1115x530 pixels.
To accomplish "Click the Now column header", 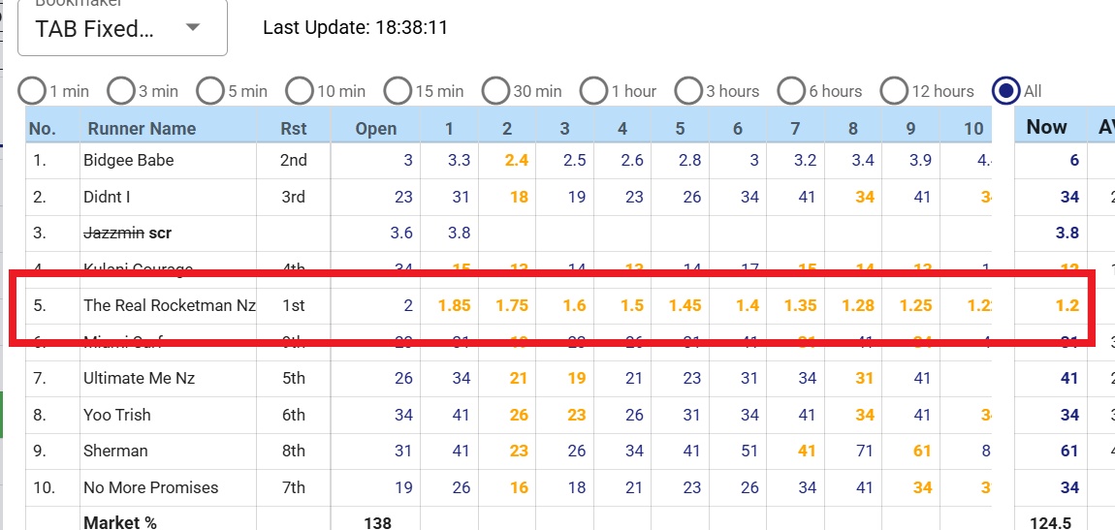I will coord(1046,127).
